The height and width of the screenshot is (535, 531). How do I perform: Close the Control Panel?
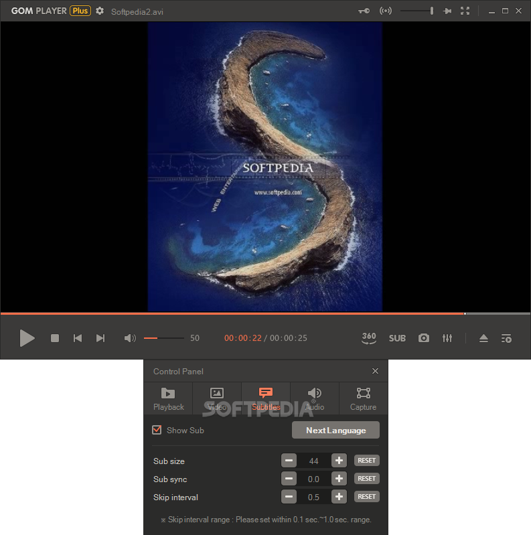pyautogui.click(x=375, y=371)
